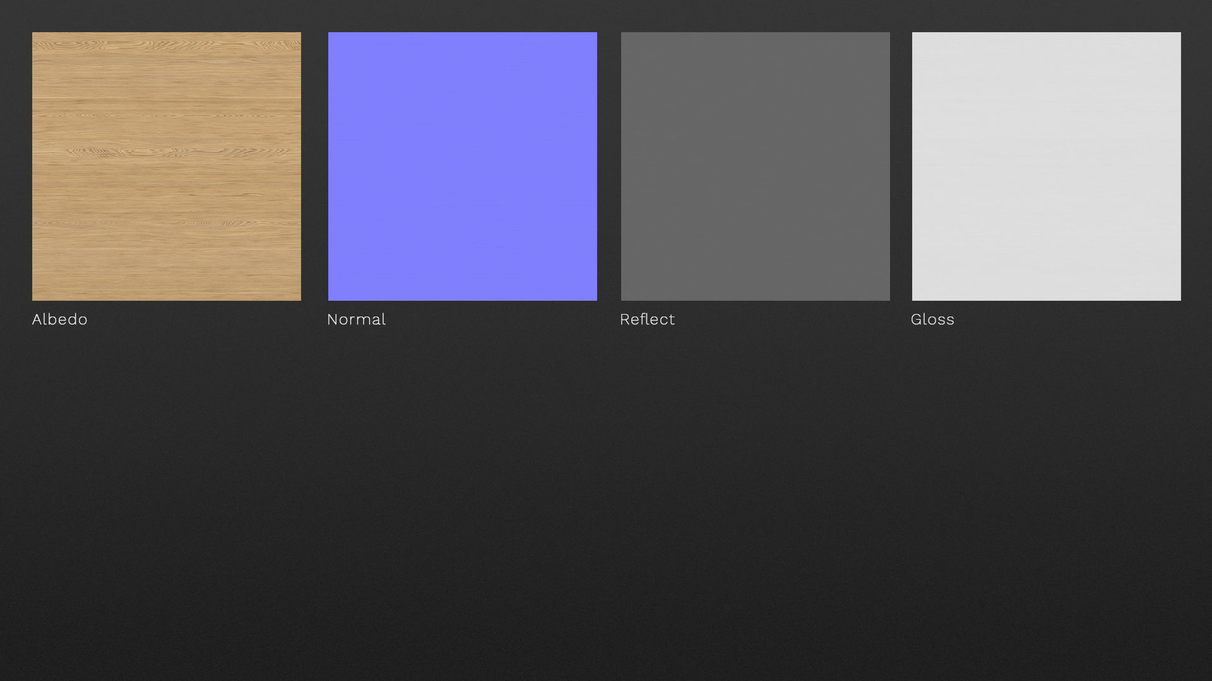
Task: Open the dark gray Reflect map thumbnail
Action: (x=755, y=166)
